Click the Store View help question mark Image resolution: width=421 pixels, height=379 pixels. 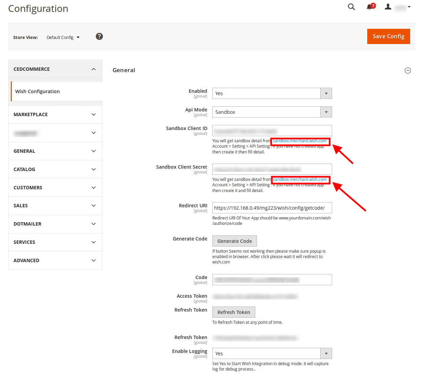99,37
